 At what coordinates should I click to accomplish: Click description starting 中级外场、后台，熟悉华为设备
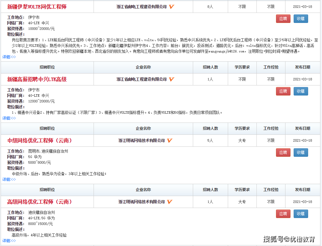59,174
